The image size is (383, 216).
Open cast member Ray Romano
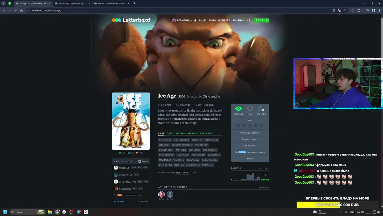(165, 140)
